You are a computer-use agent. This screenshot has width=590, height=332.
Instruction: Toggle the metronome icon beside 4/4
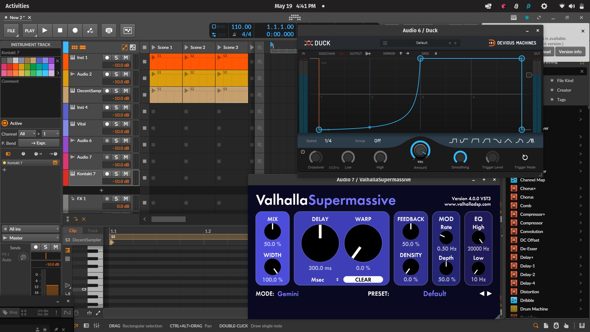(x=234, y=34)
